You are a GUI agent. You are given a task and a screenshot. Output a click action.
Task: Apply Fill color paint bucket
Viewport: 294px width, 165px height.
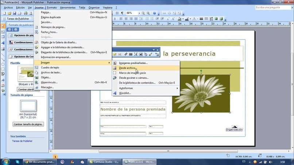pos(179,19)
